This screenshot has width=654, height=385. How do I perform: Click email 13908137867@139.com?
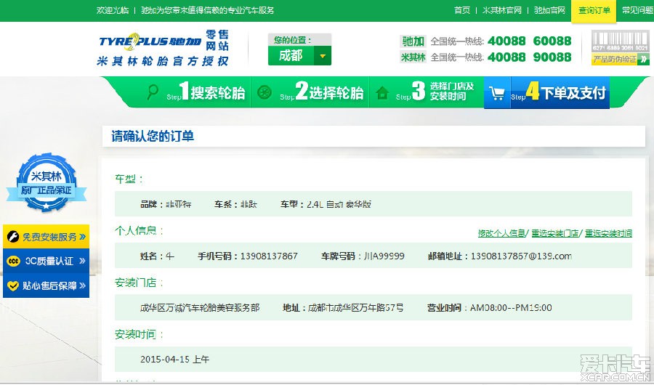pyautogui.click(x=521, y=256)
